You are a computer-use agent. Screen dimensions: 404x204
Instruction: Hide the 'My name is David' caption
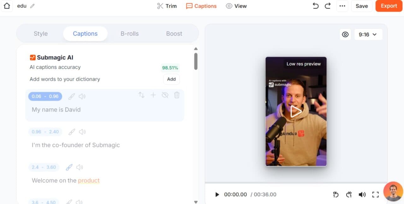click(x=165, y=95)
